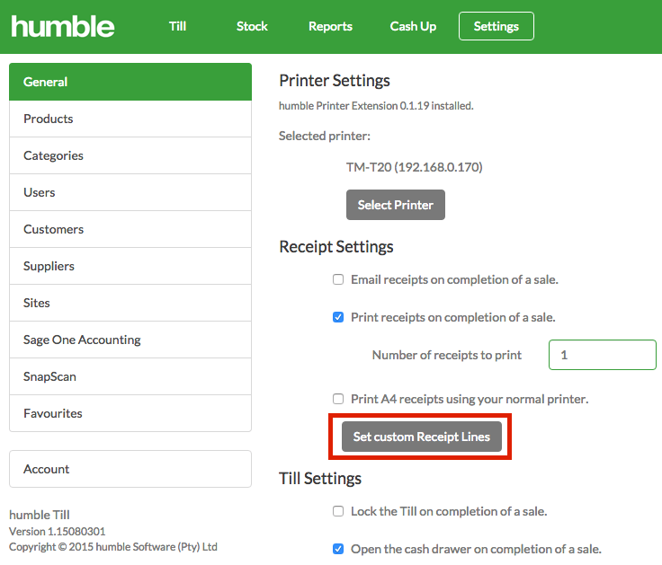Open the Till tab
Viewport: 662px width, 565px height.
[x=178, y=26]
